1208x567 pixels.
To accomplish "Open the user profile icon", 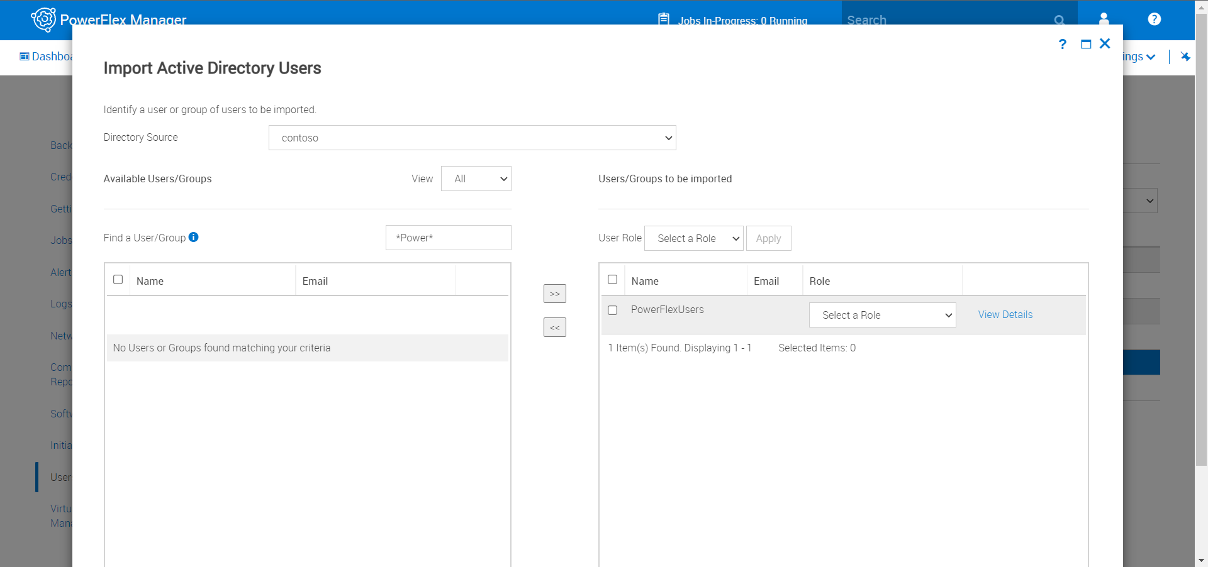I will point(1104,19).
